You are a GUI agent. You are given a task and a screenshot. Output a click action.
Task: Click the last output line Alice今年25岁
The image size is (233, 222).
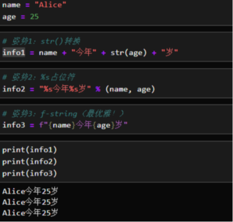(x=30, y=212)
